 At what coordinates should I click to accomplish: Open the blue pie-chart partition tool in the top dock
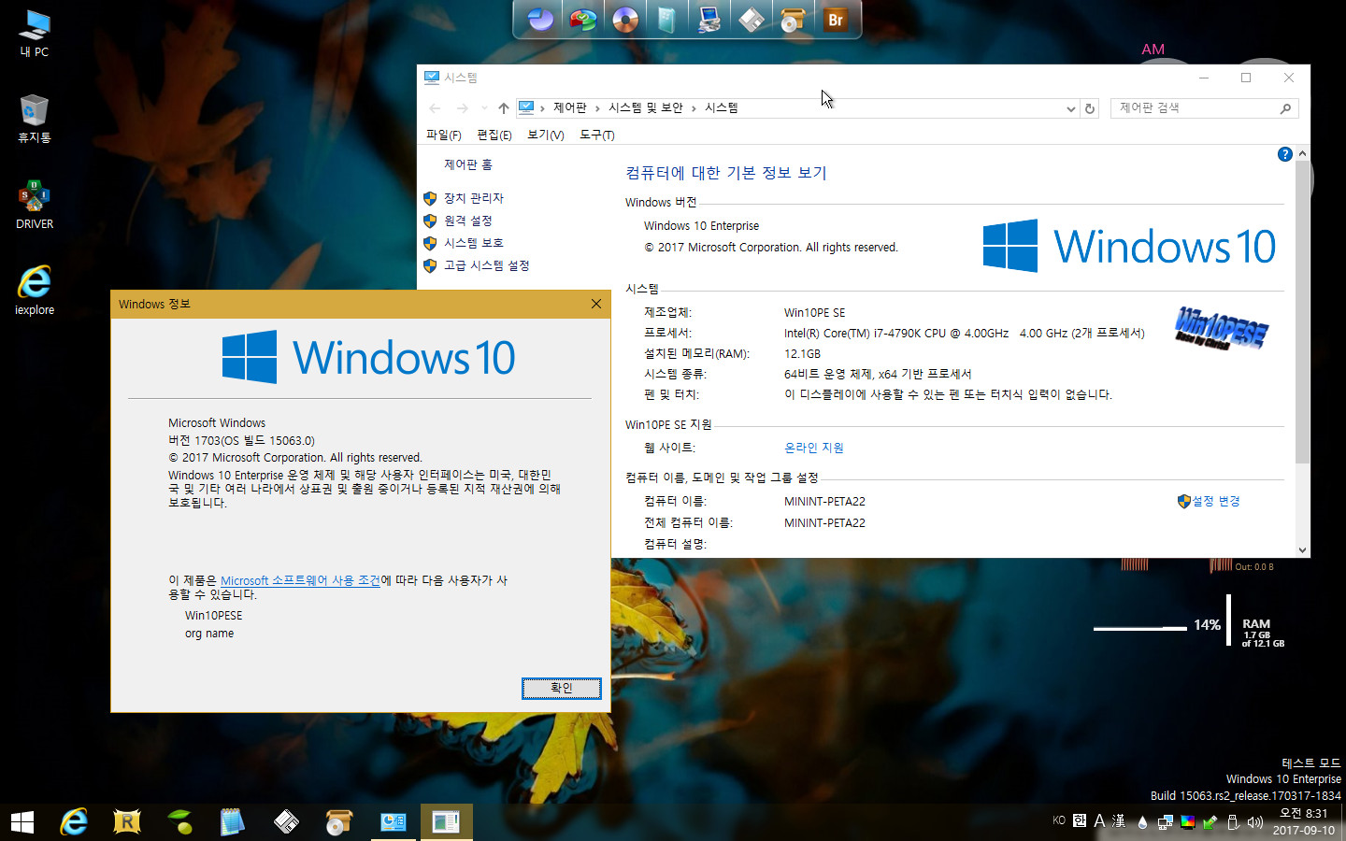click(x=540, y=19)
